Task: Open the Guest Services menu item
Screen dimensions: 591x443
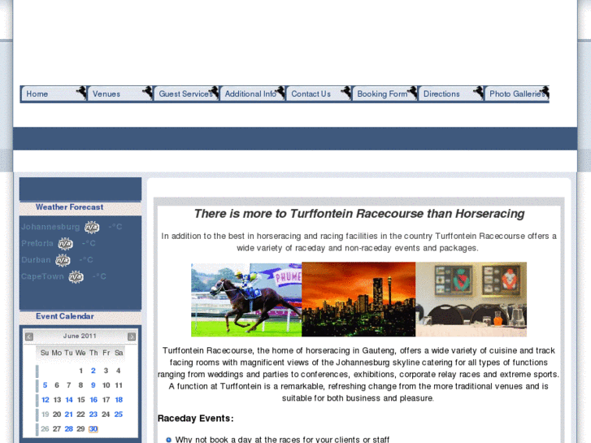Action: 186,93
